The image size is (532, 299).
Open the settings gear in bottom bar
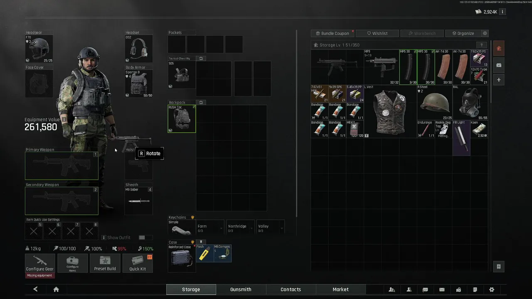click(x=492, y=289)
